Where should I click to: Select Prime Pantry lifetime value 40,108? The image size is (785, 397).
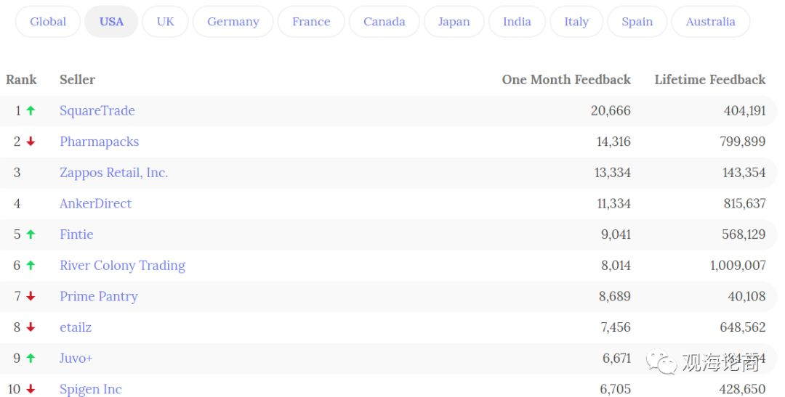pyautogui.click(x=746, y=297)
